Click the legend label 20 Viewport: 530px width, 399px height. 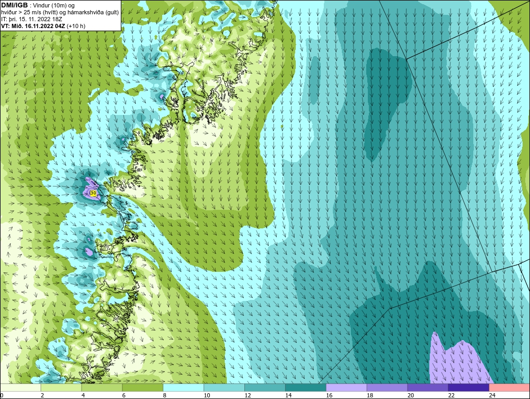pos(410,395)
